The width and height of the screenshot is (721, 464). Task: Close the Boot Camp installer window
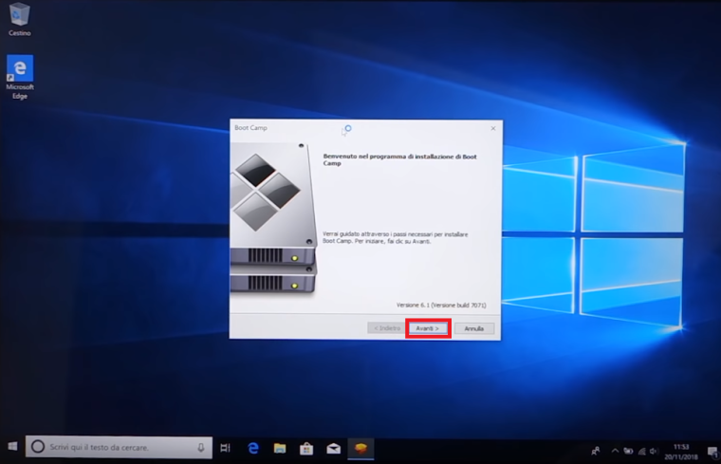tap(492, 128)
